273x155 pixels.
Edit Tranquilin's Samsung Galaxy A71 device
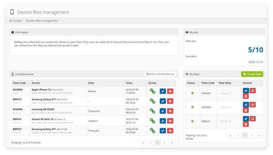pyautogui.click(x=163, y=131)
